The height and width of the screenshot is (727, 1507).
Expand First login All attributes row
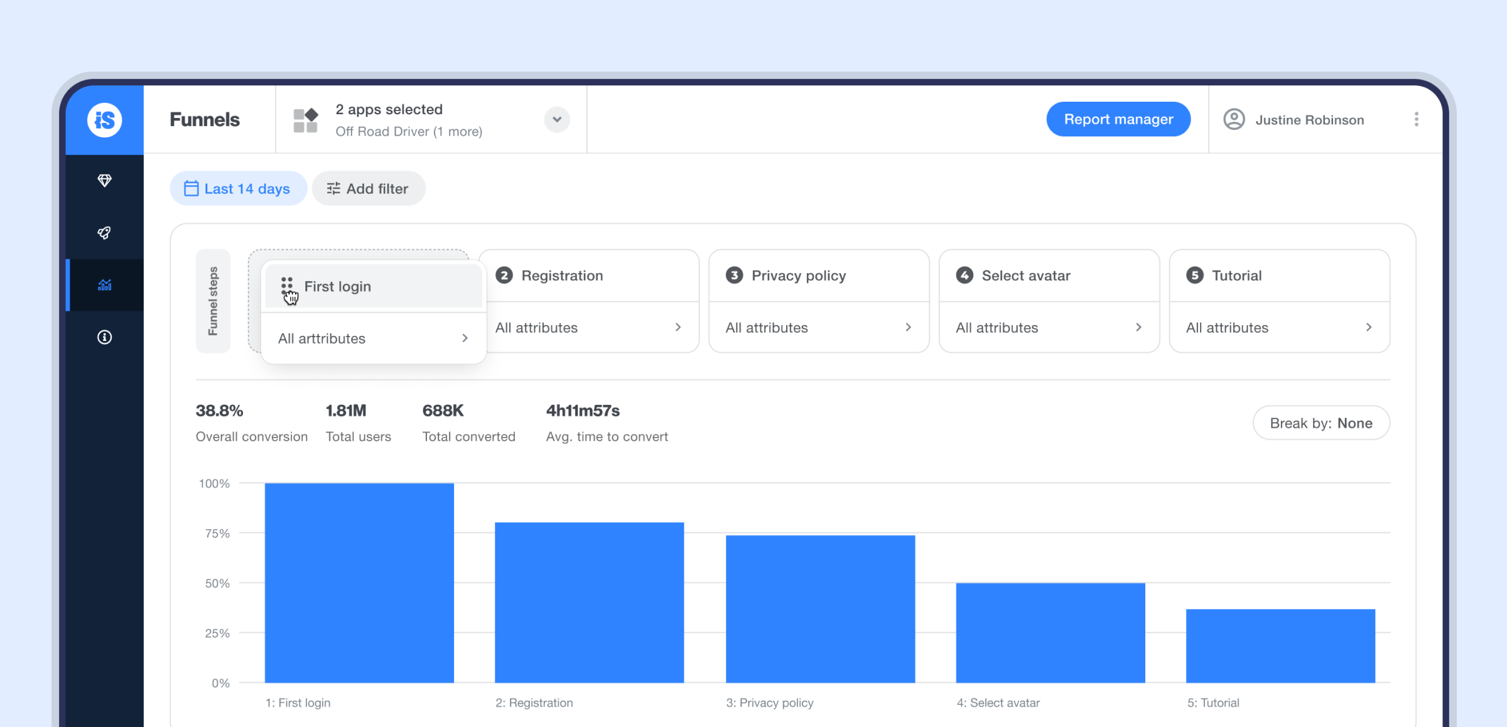coord(374,338)
